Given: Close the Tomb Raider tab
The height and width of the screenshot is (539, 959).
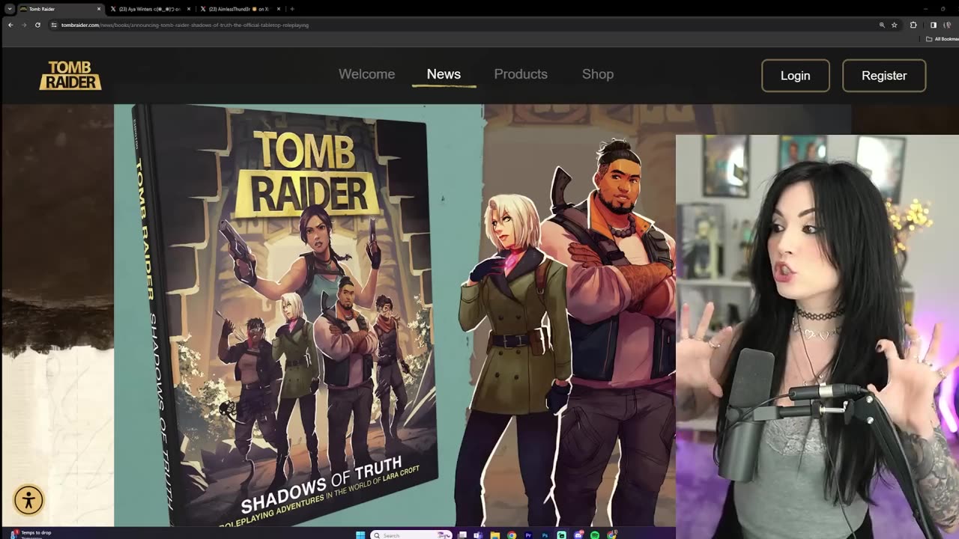Looking at the screenshot, I should pos(98,9).
